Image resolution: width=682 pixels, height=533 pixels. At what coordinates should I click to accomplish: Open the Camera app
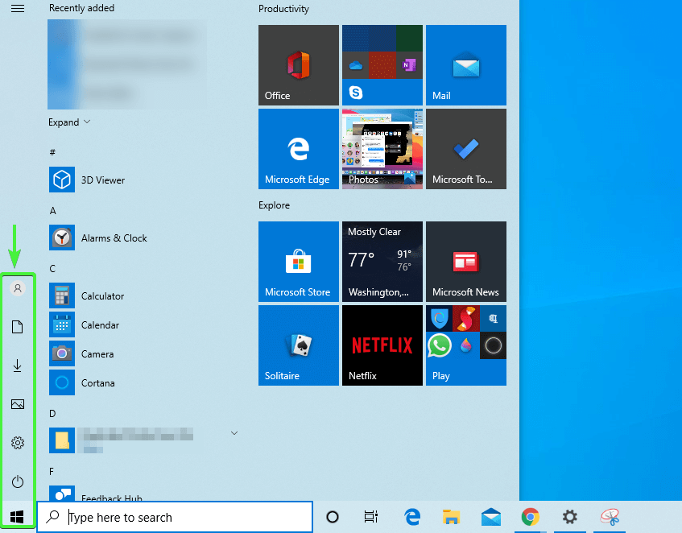[x=97, y=353]
